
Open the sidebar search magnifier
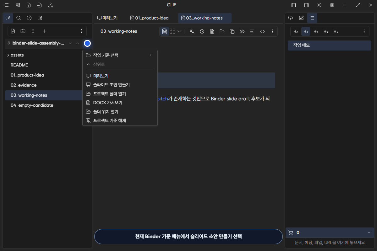19,18
